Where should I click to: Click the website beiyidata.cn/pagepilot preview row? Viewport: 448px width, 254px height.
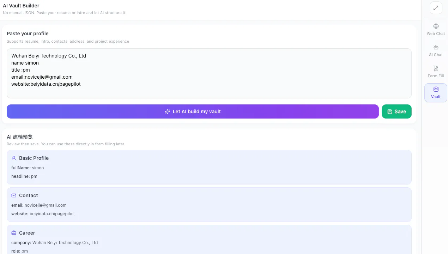pyautogui.click(x=43, y=214)
